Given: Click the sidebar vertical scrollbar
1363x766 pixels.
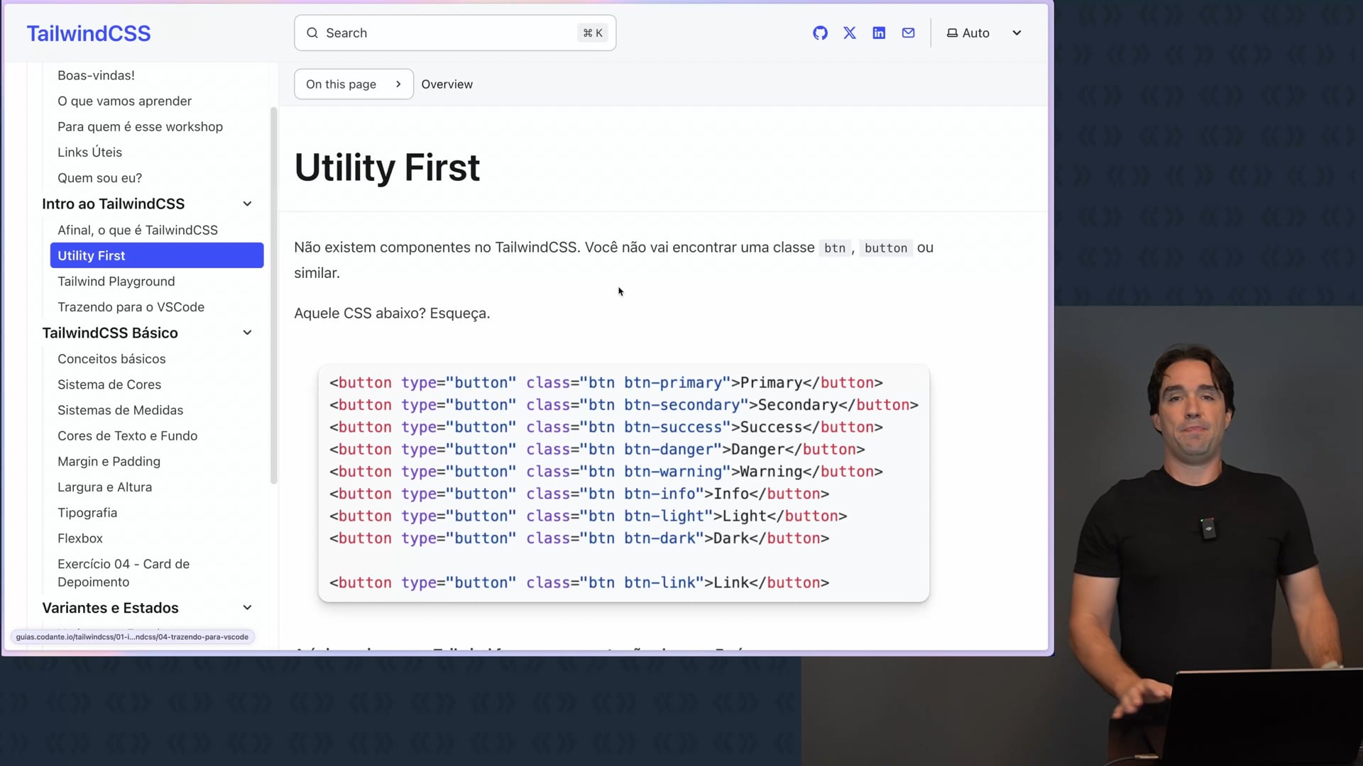Looking at the screenshot, I should (x=274, y=295).
